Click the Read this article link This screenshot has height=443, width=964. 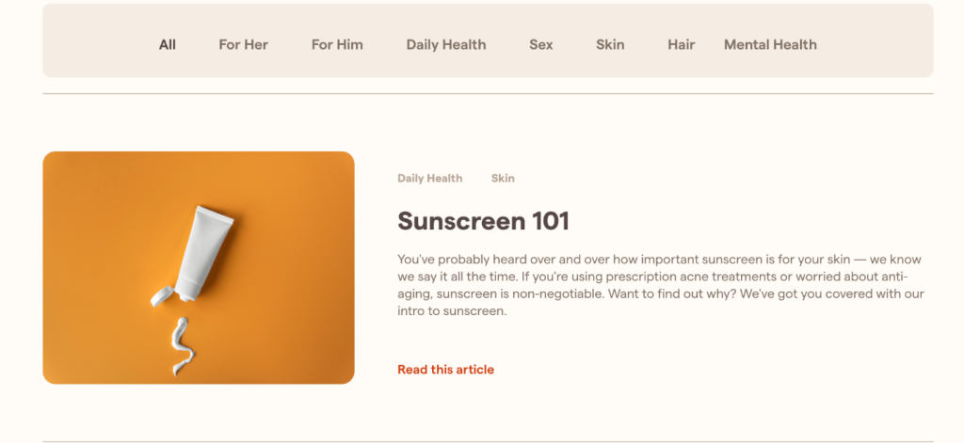pos(445,370)
